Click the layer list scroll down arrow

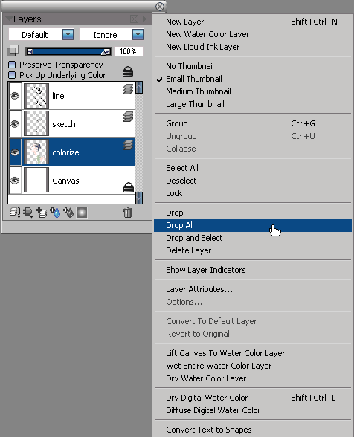click(x=139, y=198)
